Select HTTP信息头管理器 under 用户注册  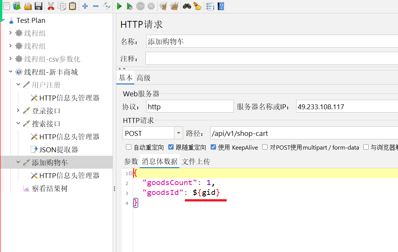pyautogui.click(x=69, y=98)
